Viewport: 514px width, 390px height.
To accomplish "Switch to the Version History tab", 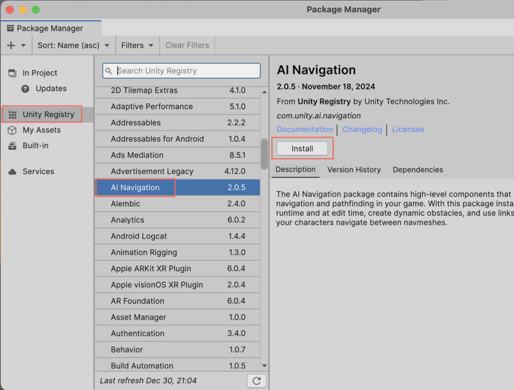I will pyautogui.click(x=354, y=170).
